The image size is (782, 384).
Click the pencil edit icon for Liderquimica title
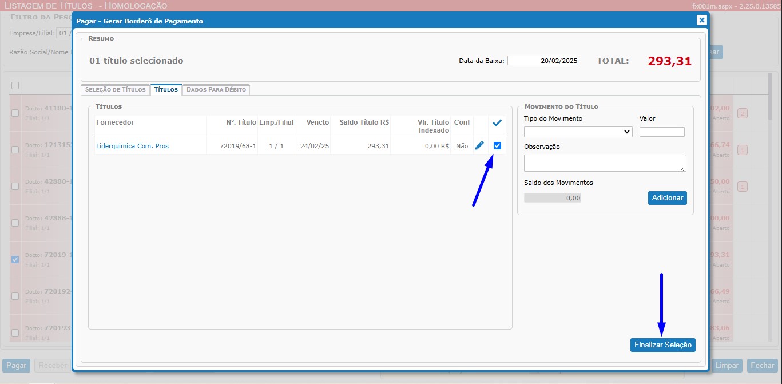[479, 146]
